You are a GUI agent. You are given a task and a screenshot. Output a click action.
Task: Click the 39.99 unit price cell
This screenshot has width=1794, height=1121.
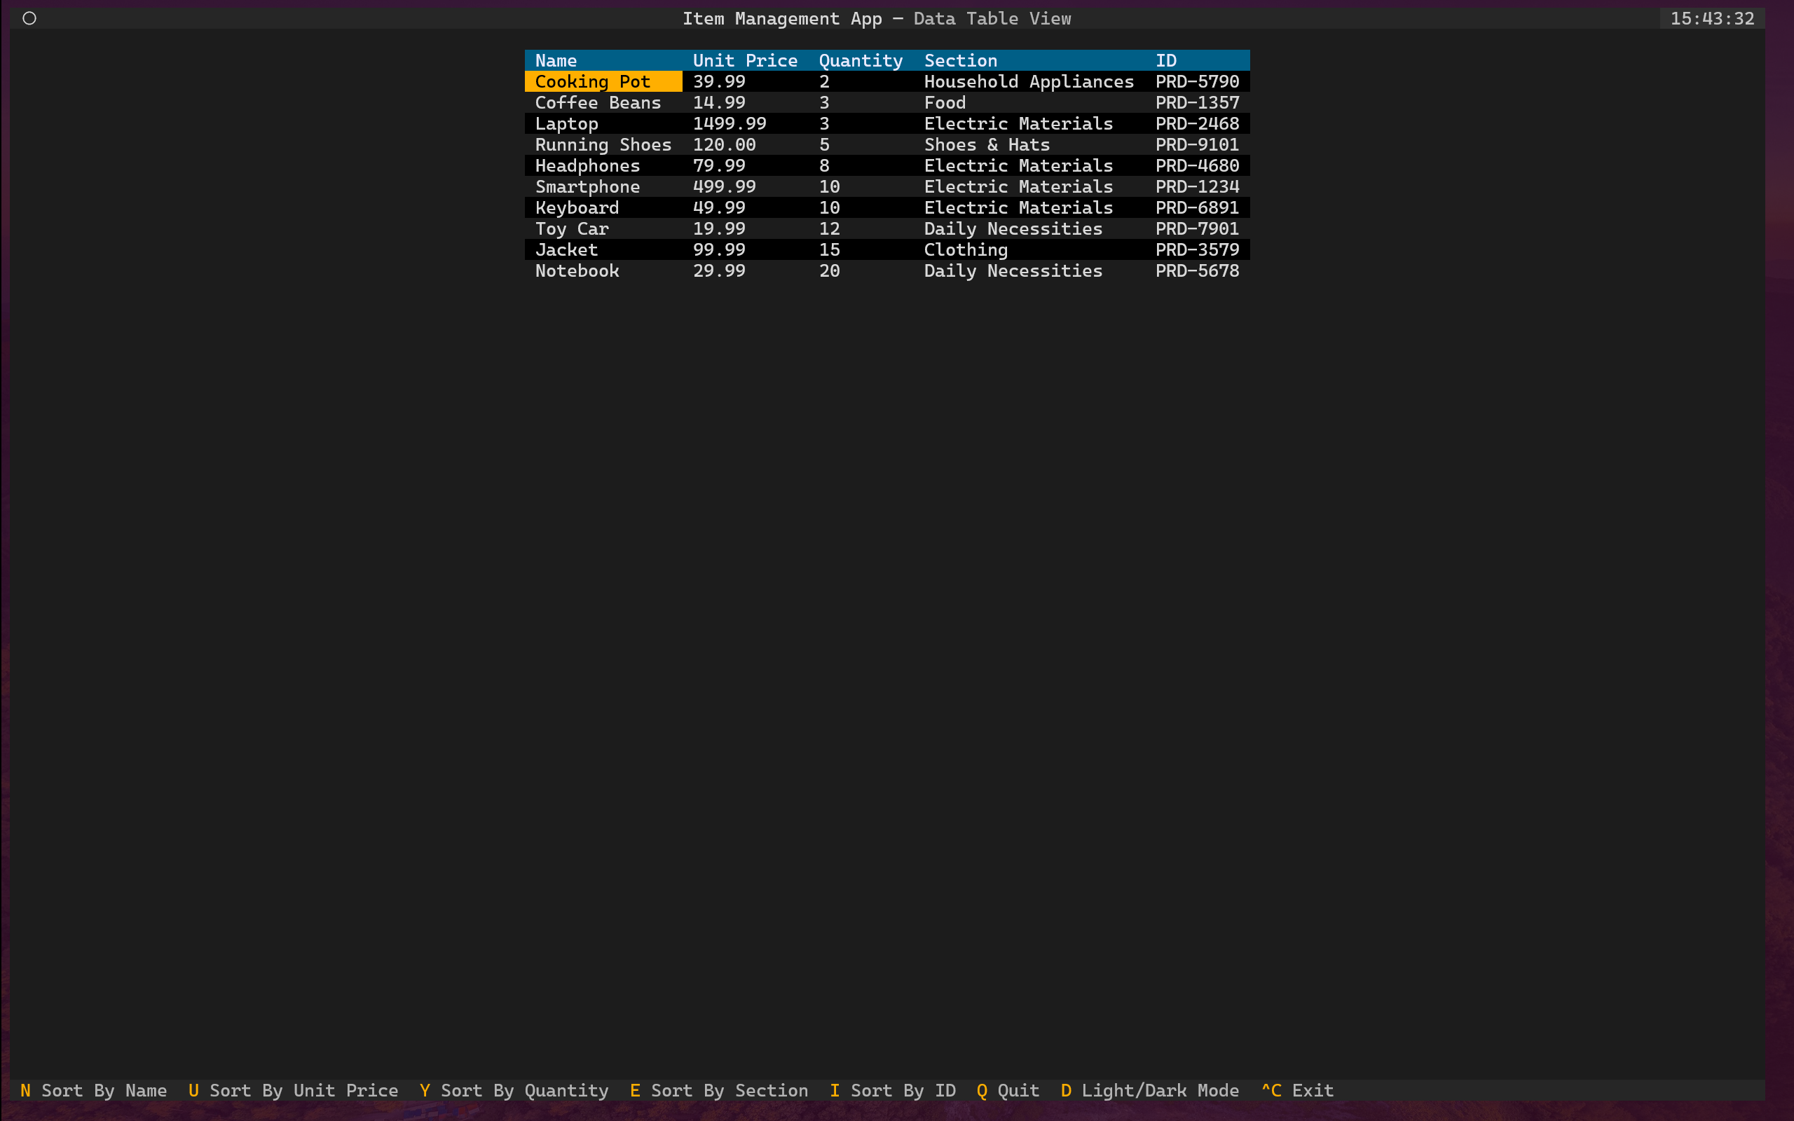(x=746, y=81)
